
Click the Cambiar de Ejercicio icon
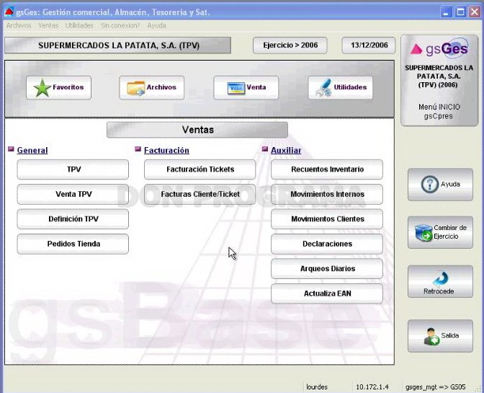(x=423, y=233)
